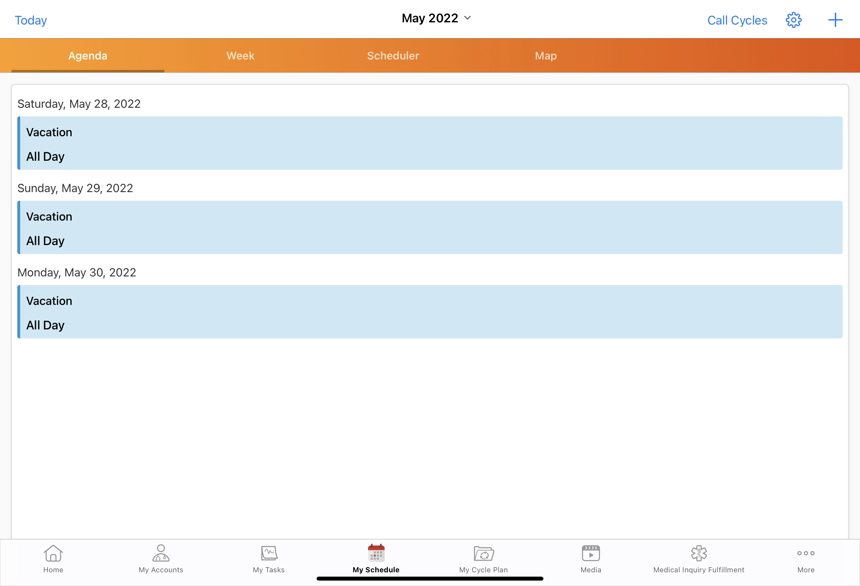860x586 pixels.
Task: Open Medical Inquiry Fulfillment icon
Action: pyautogui.click(x=699, y=554)
